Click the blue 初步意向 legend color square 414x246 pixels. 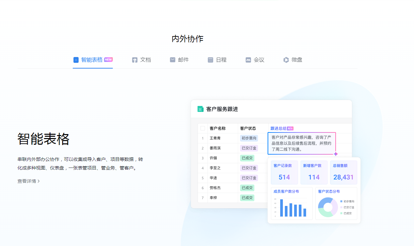pyautogui.click(x=341, y=201)
